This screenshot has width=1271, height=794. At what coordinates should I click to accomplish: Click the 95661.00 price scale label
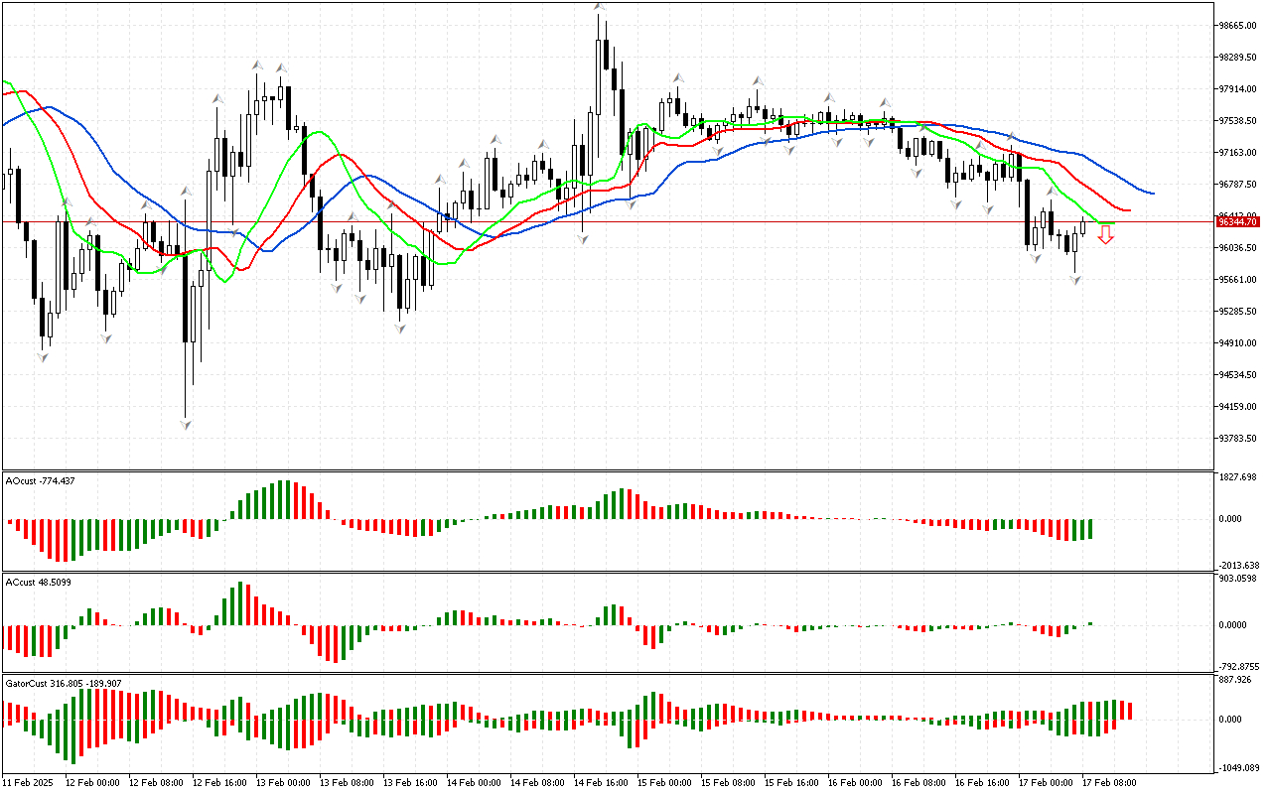tap(1239, 280)
